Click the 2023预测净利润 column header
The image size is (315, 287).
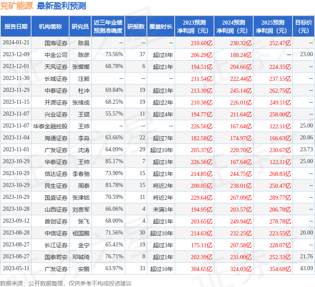tap(194, 27)
